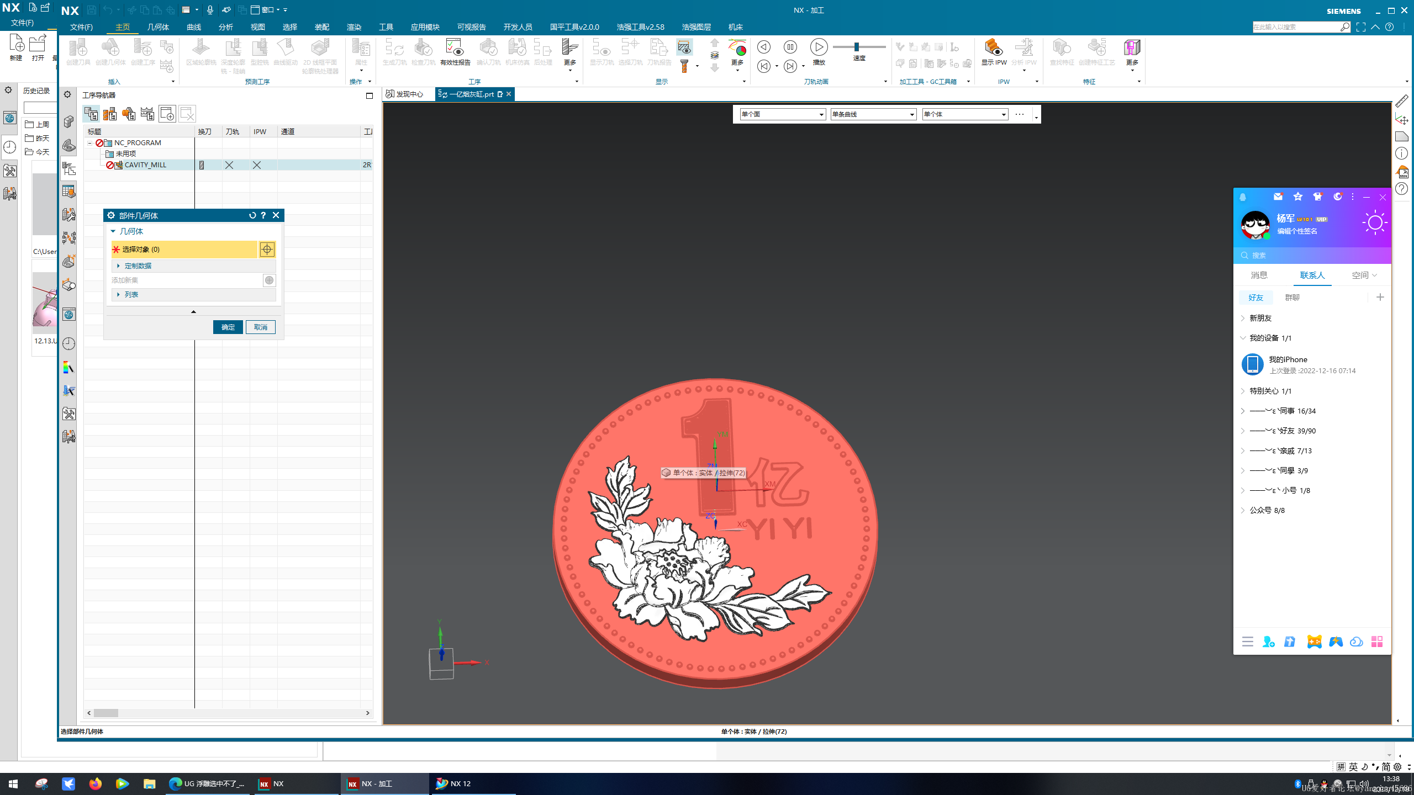Click the information icon on right toolbar
Screen dimensions: 1414x795
tap(1402, 153)
